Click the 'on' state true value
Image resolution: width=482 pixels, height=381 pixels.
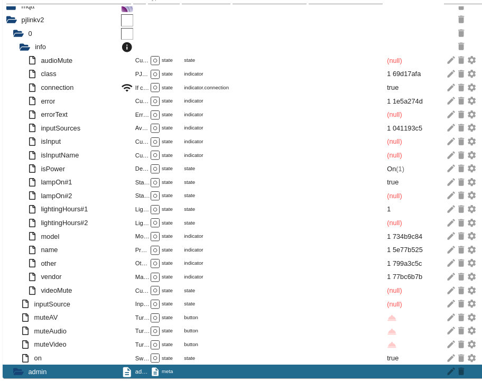click(393, 358)
